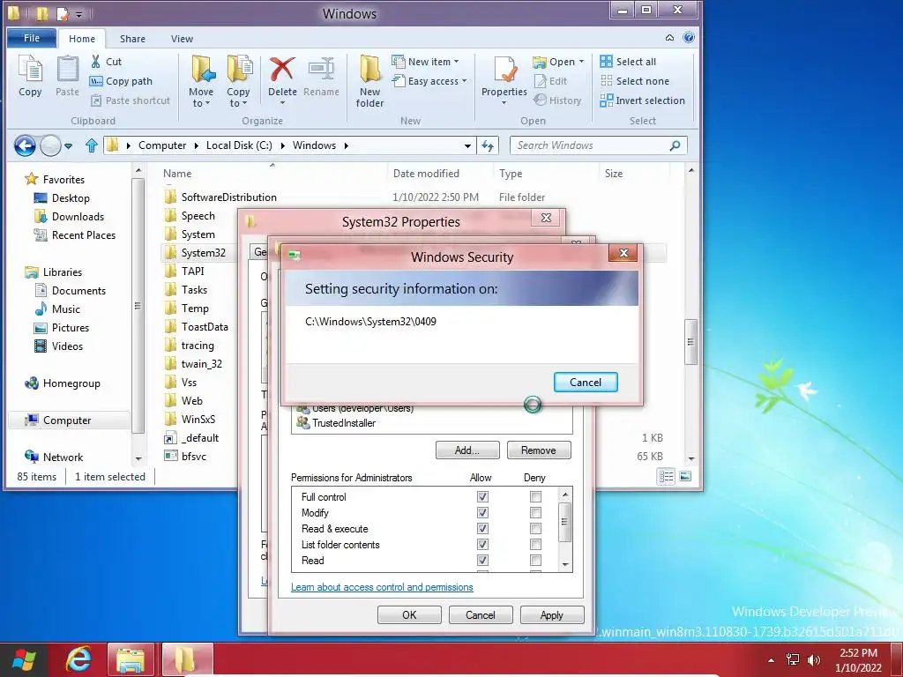Click the Start button on the taskbar
The image size is (903, 677).
(x=24, y=659)
